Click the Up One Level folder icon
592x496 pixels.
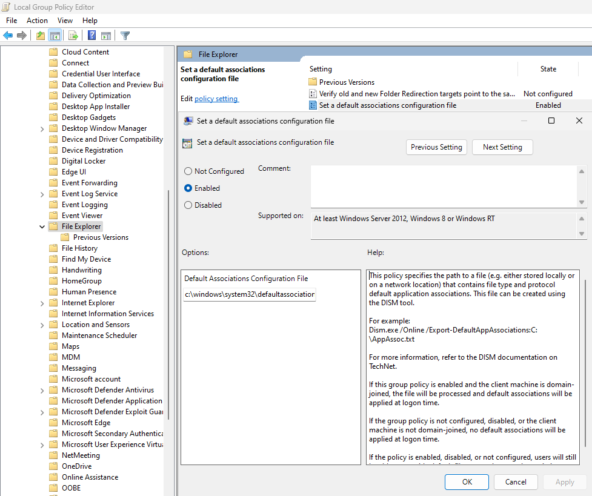coord(41,36)
